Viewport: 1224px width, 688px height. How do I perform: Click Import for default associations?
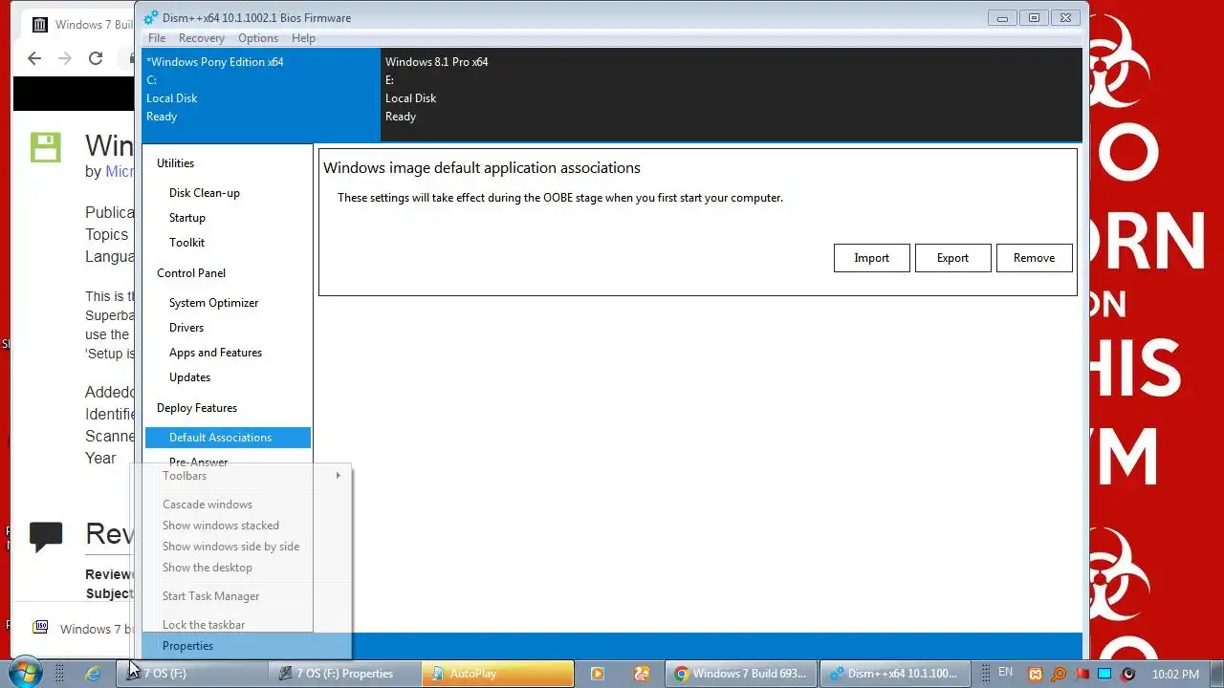click(872, 258)
